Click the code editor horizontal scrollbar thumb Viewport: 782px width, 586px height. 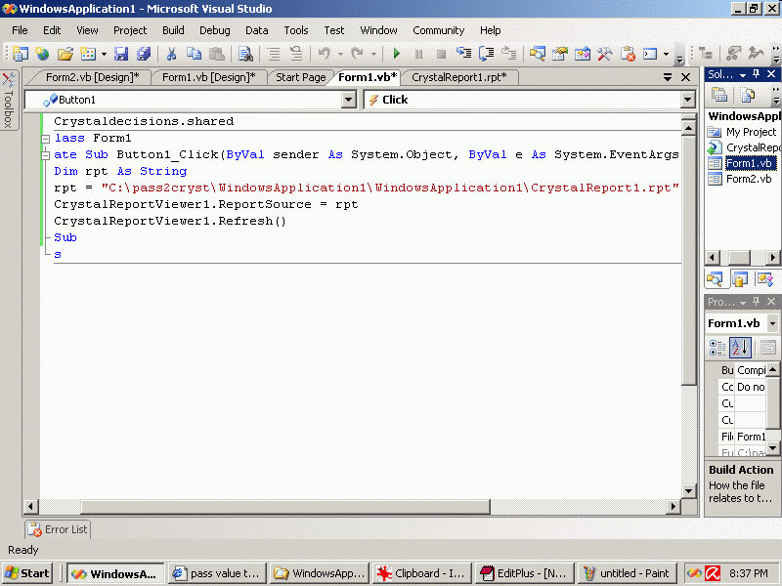tap(285, 507)
